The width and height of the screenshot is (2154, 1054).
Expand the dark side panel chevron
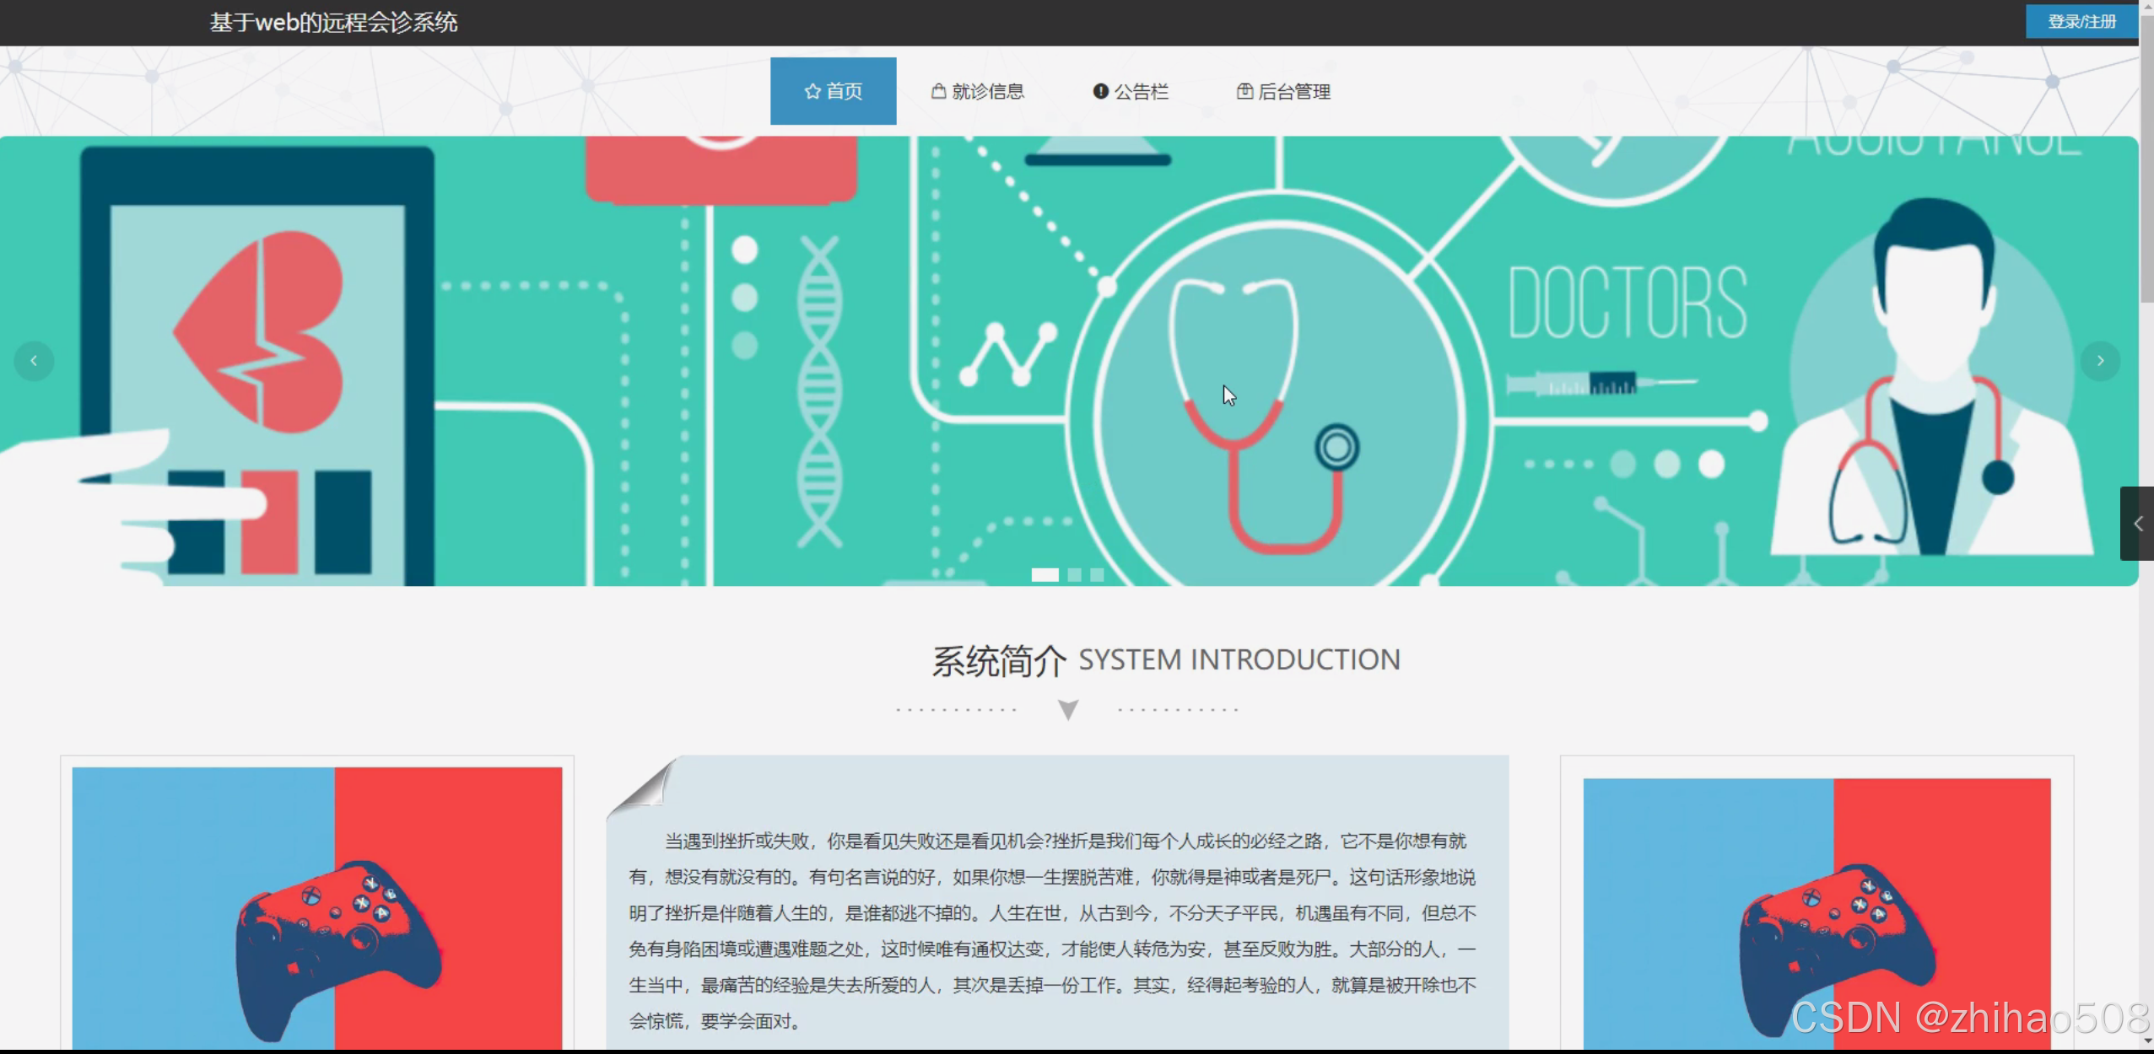click(2137, 524)
